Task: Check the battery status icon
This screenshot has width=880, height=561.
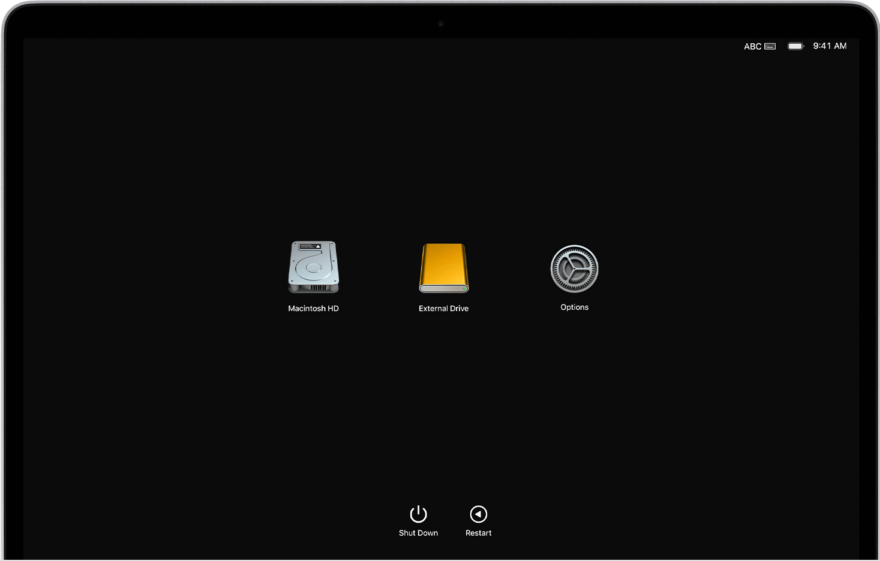Action: tap(796, 46)
